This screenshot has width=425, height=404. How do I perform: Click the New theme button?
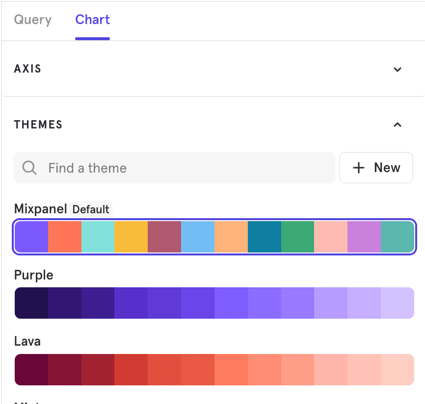376,168
